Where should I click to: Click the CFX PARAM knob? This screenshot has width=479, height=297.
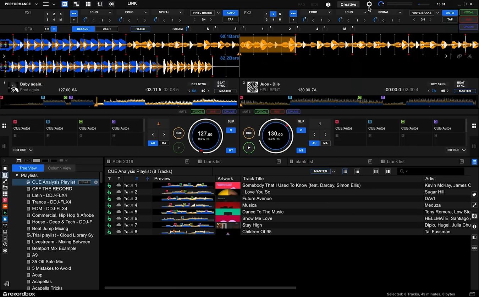[x=188, y=29]
